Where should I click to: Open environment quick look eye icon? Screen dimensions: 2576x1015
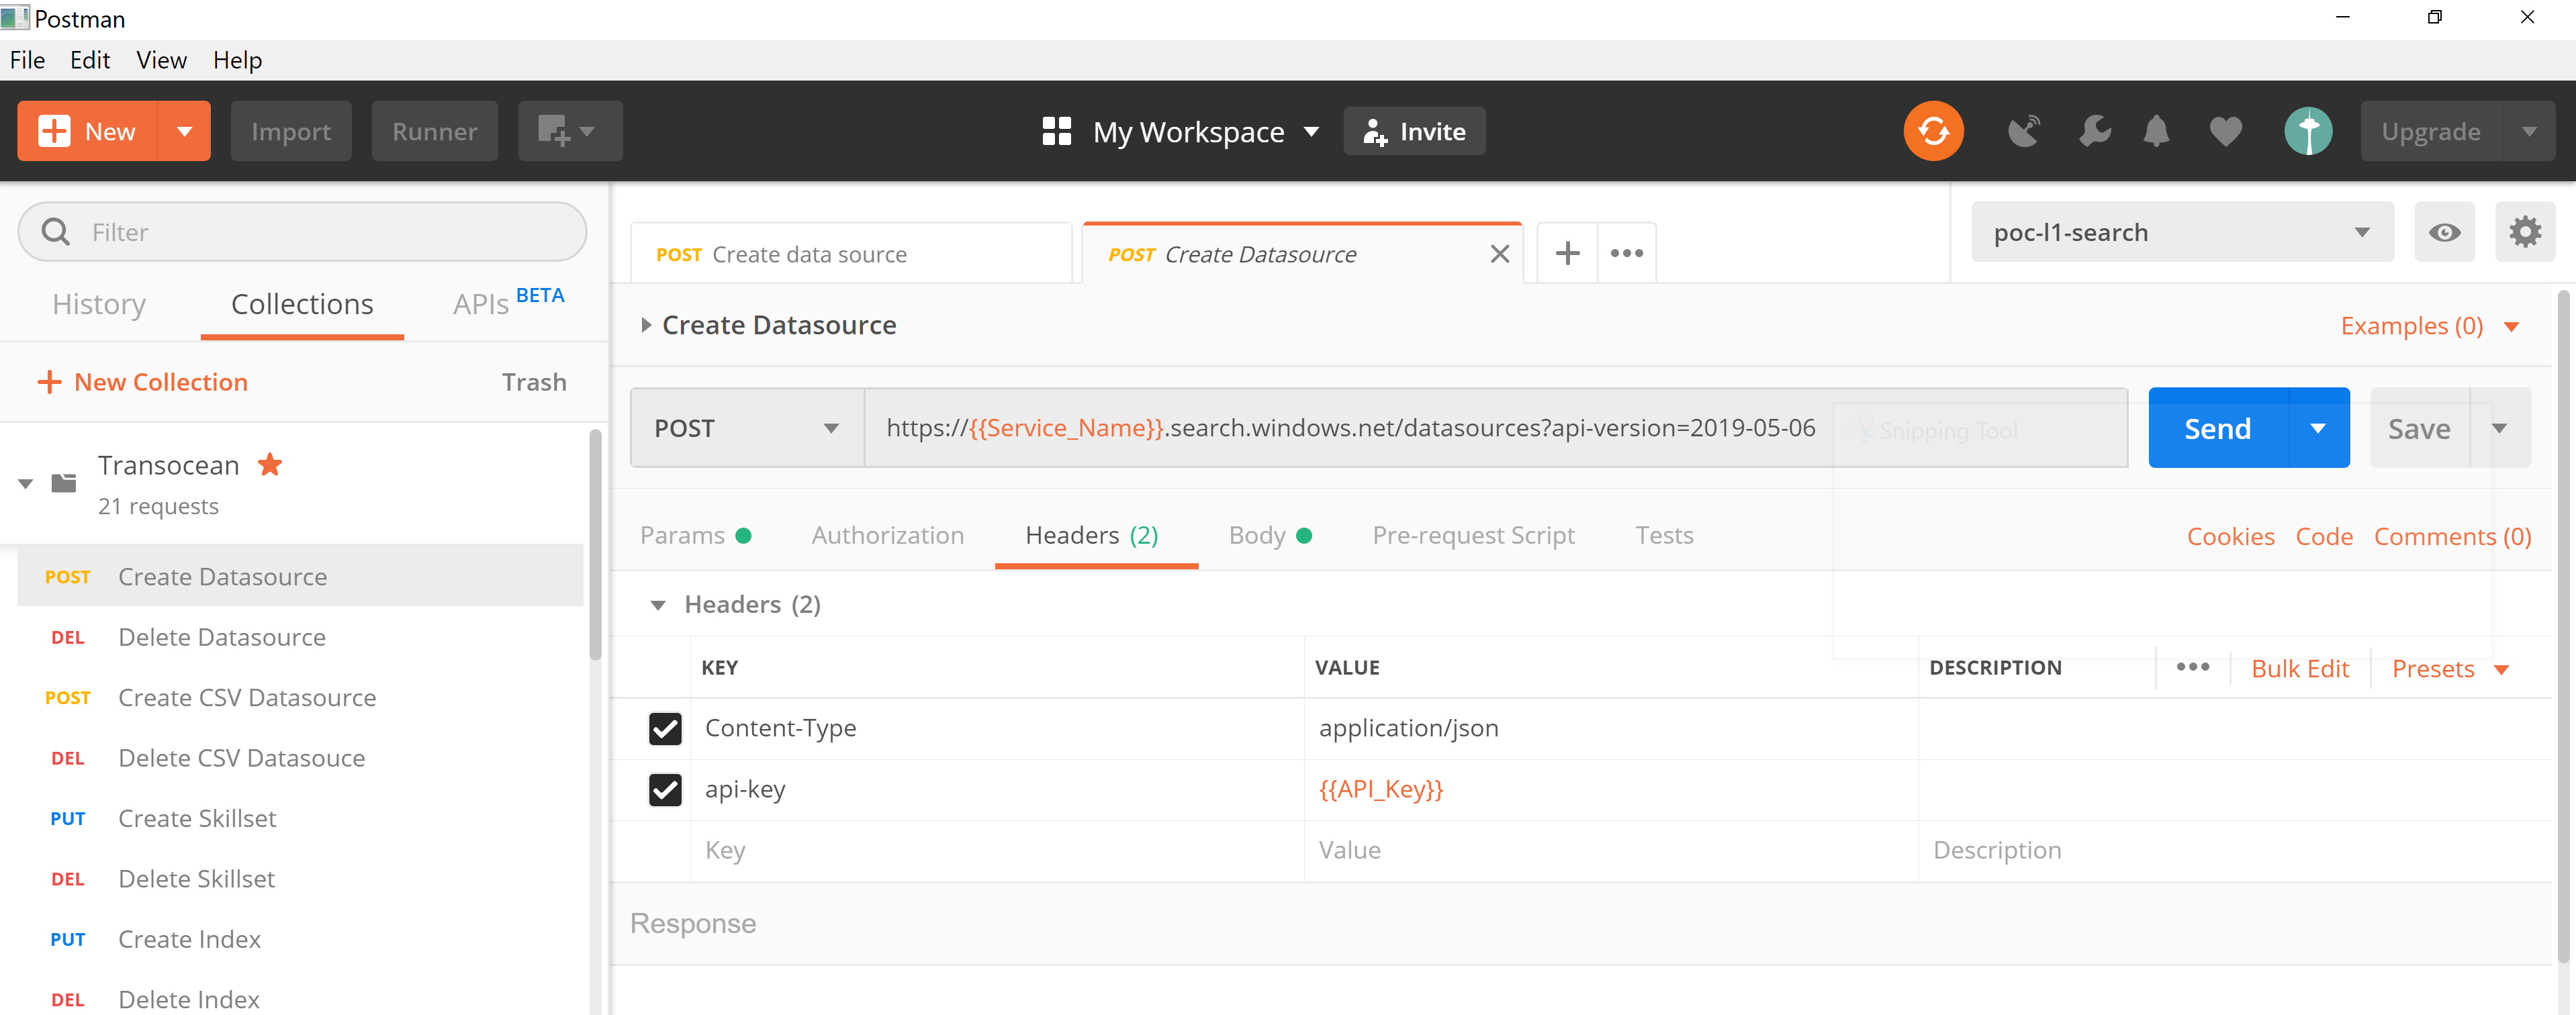2444,231
